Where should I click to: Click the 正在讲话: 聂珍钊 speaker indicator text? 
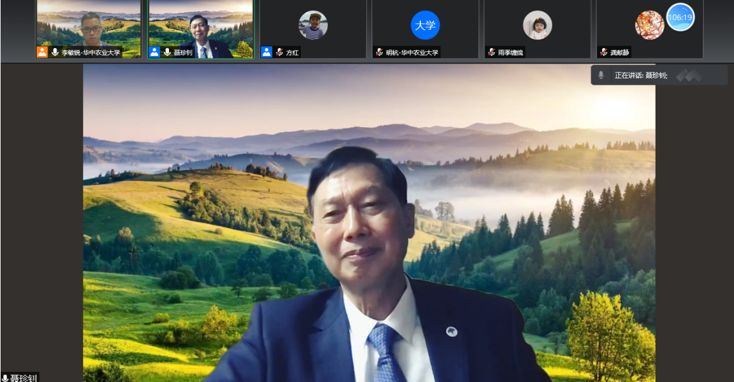(641, 75)
